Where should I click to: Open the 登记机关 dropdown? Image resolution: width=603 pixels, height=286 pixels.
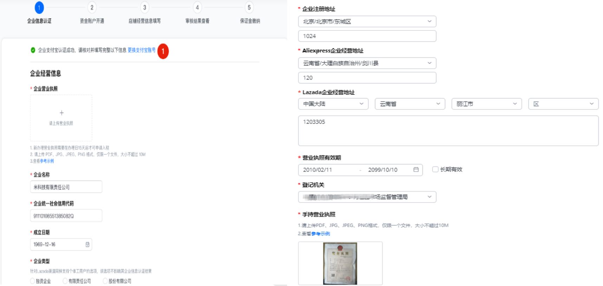coord(367,197)
